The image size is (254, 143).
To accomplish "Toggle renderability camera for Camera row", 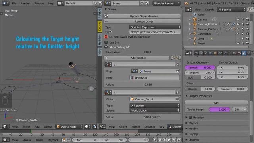I will tap(248, 19).
